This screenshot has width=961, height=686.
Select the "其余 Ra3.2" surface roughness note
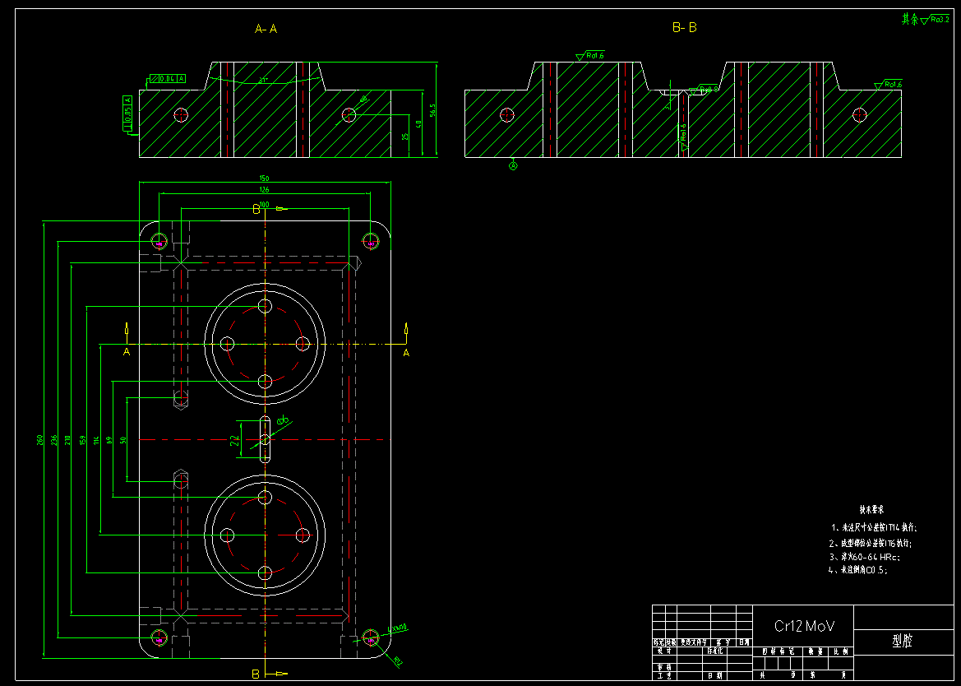[926, 20]
